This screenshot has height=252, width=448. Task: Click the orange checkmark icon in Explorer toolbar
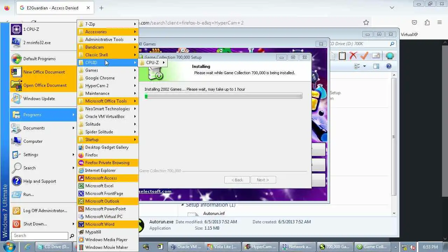364,56
